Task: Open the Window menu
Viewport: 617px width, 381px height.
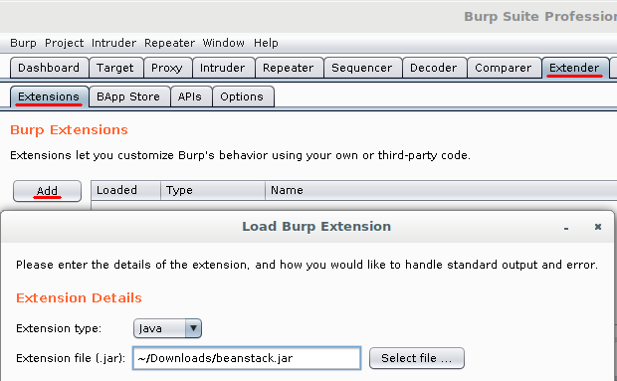Action: coord(223,43)
